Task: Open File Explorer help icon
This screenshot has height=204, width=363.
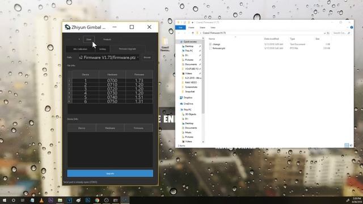Action: point(352,28)
